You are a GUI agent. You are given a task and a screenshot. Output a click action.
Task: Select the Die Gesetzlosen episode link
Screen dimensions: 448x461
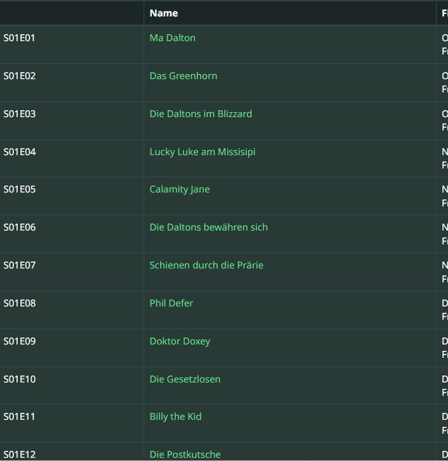coord(185,379)
